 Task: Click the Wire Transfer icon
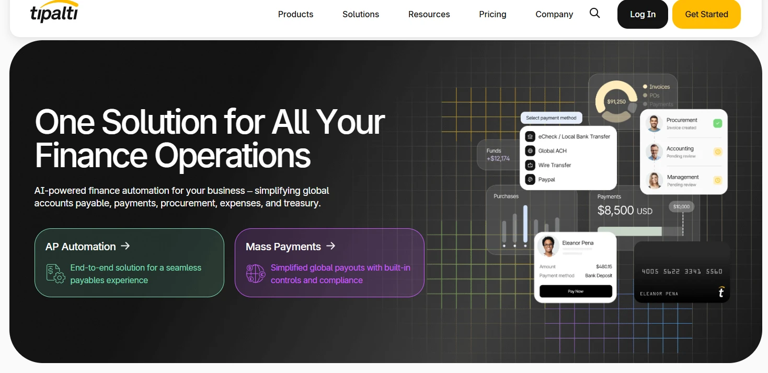(x=530, y=165)
